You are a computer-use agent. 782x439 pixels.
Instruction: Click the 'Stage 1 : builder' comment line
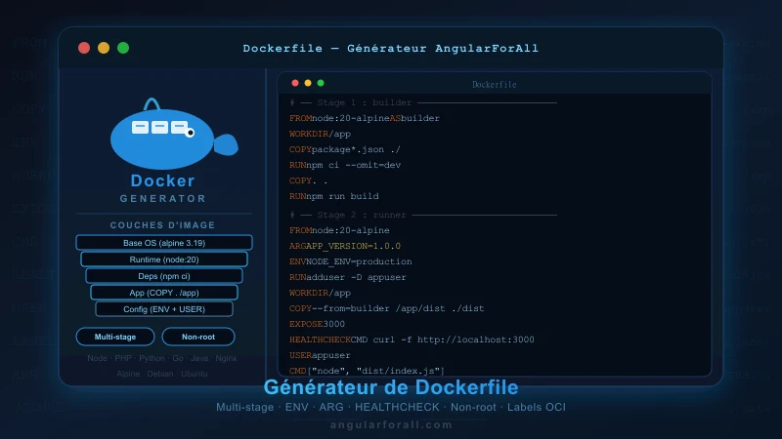pos(423,102)
